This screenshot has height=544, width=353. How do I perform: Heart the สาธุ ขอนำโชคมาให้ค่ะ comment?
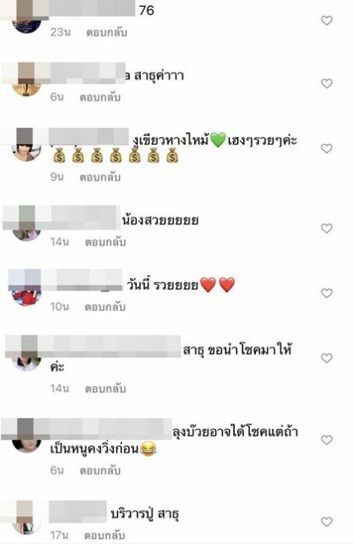(326, 358)
